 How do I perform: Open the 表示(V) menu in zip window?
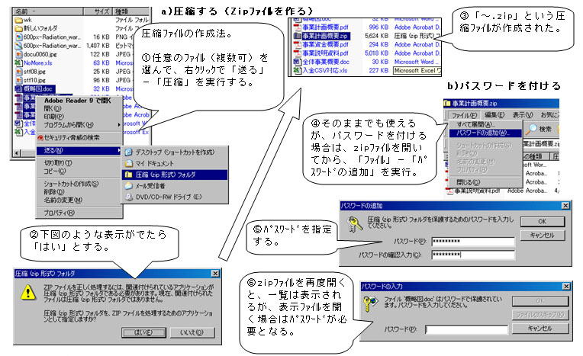tap(523, 115)
